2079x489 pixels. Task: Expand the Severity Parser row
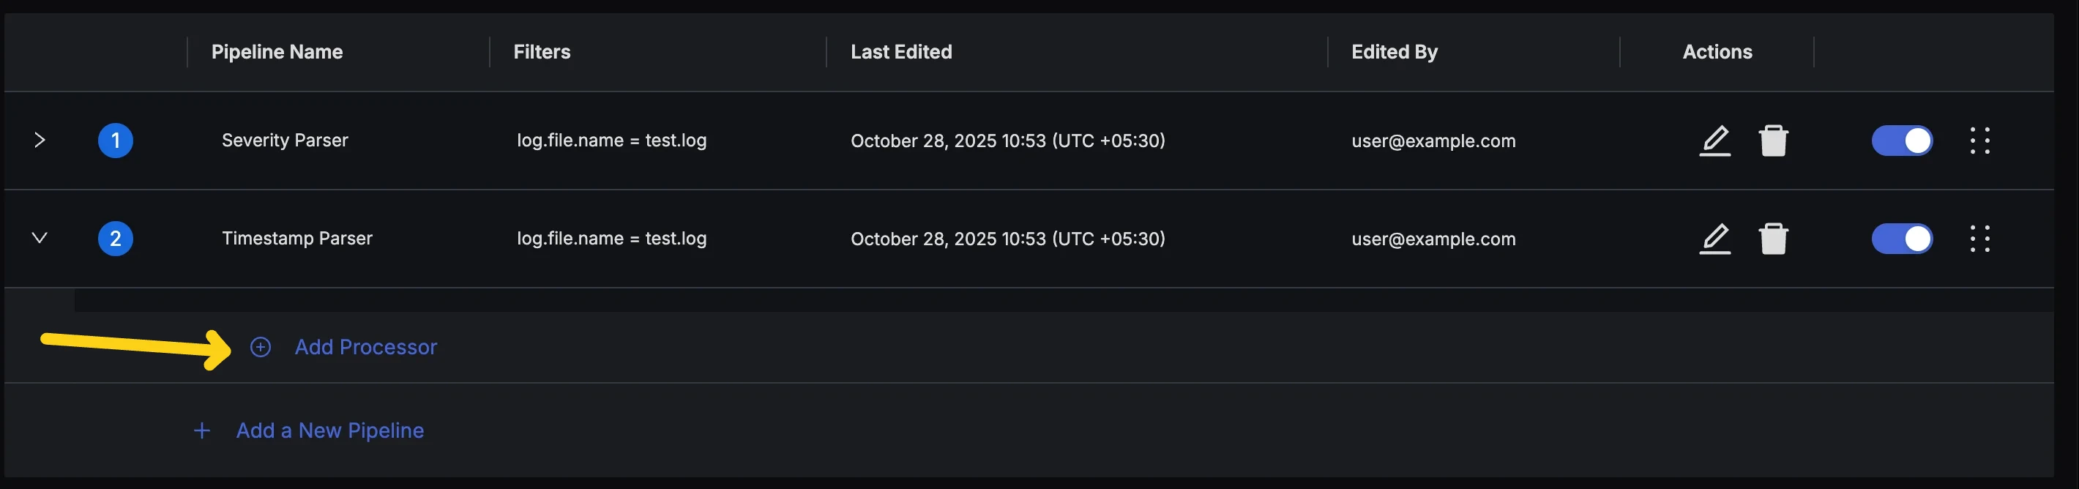click(41, 140)
